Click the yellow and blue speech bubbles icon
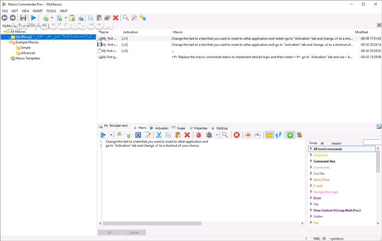 click(143, 18)
